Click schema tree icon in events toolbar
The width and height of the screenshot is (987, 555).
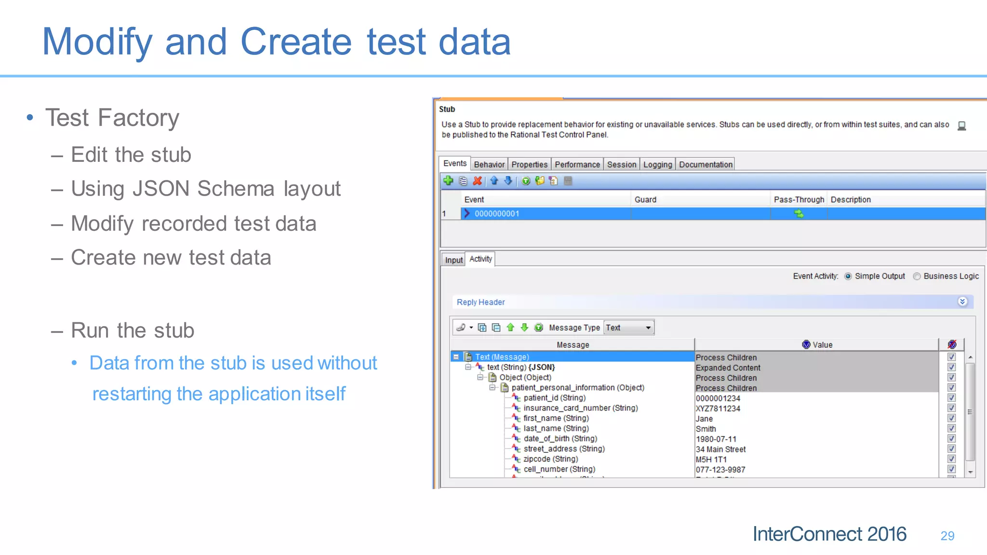coord(553,181)
